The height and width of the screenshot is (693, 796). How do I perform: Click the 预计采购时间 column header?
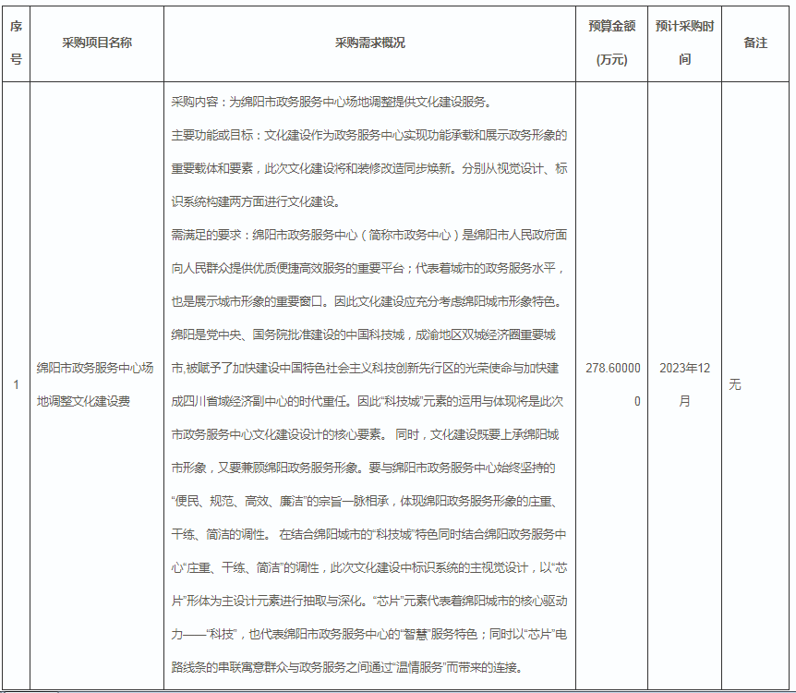click(684, 43)
